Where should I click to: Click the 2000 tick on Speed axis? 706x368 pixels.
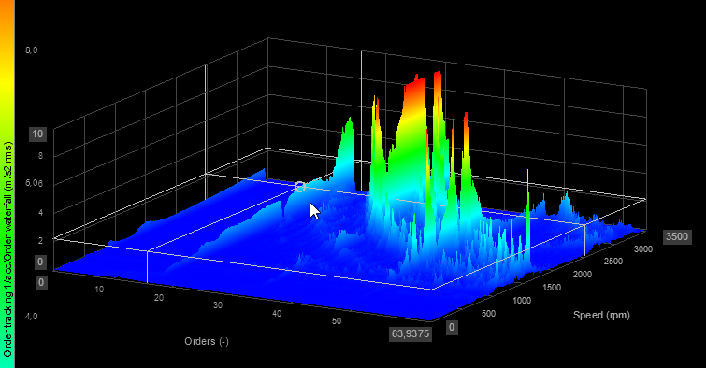click(x=583, y=274)
